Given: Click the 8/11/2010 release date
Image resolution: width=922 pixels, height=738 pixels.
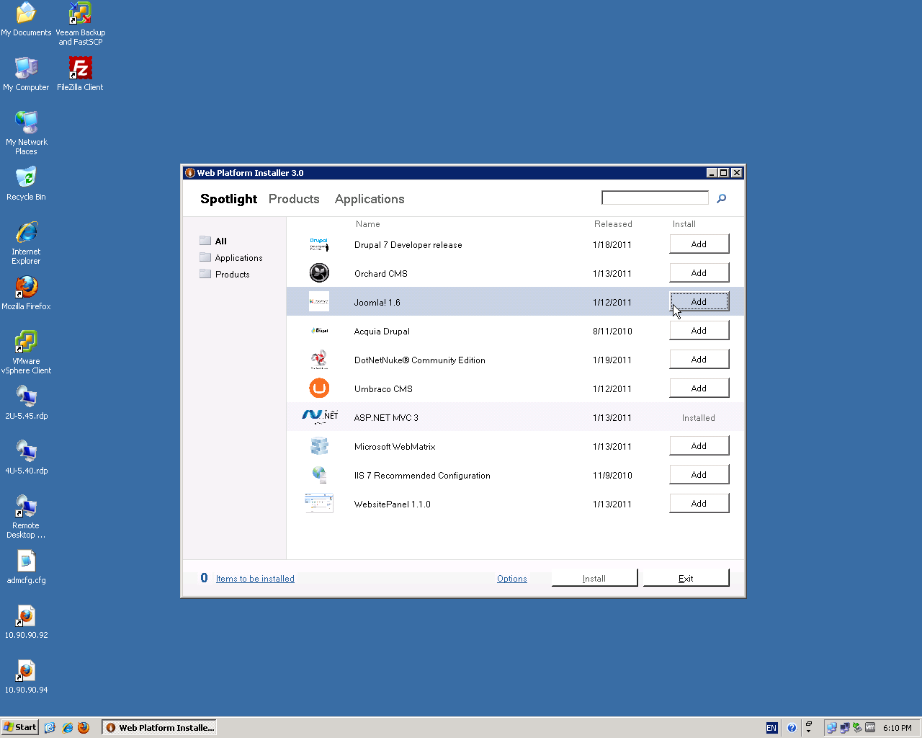Looking at the screenshot, I should pos(612,332).
